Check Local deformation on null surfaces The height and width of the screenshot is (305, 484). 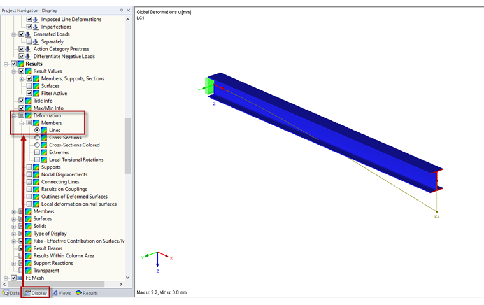click(x=29, y=204)
